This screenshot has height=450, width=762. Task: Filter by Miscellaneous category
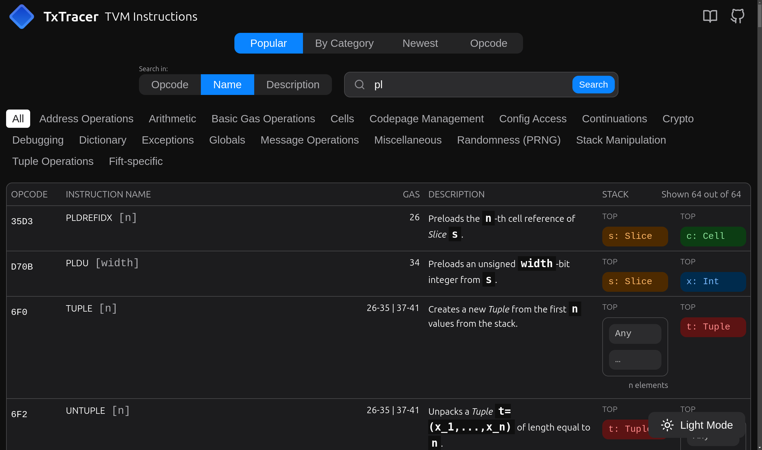pos(408,140)
